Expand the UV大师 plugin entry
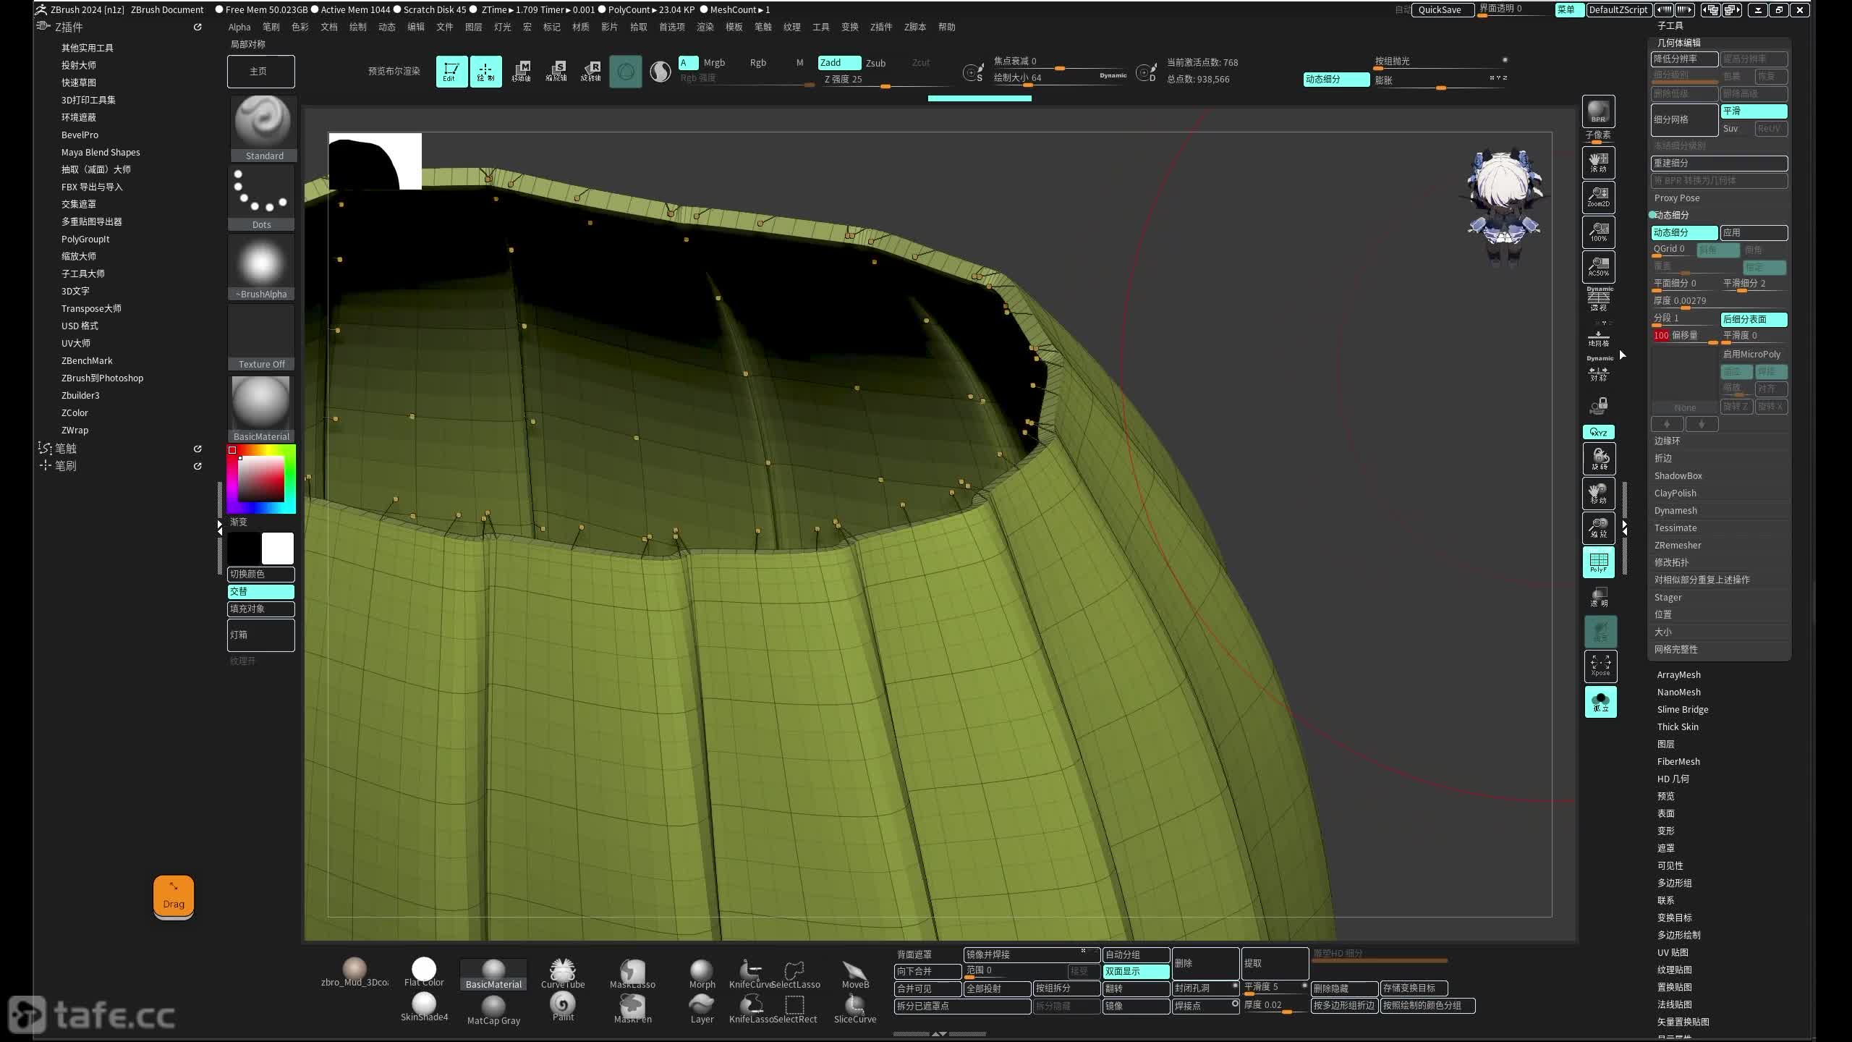 76,343
